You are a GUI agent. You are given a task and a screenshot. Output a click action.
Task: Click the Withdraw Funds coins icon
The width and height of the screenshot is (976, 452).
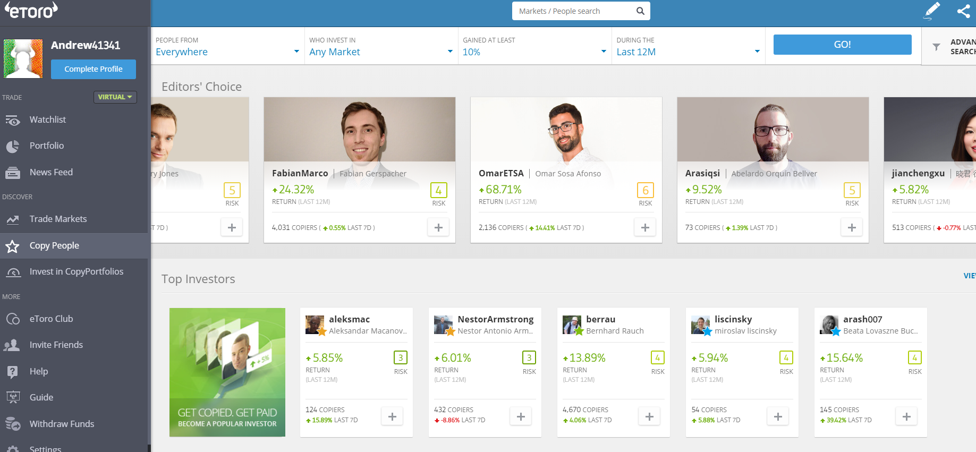(13, 424)
